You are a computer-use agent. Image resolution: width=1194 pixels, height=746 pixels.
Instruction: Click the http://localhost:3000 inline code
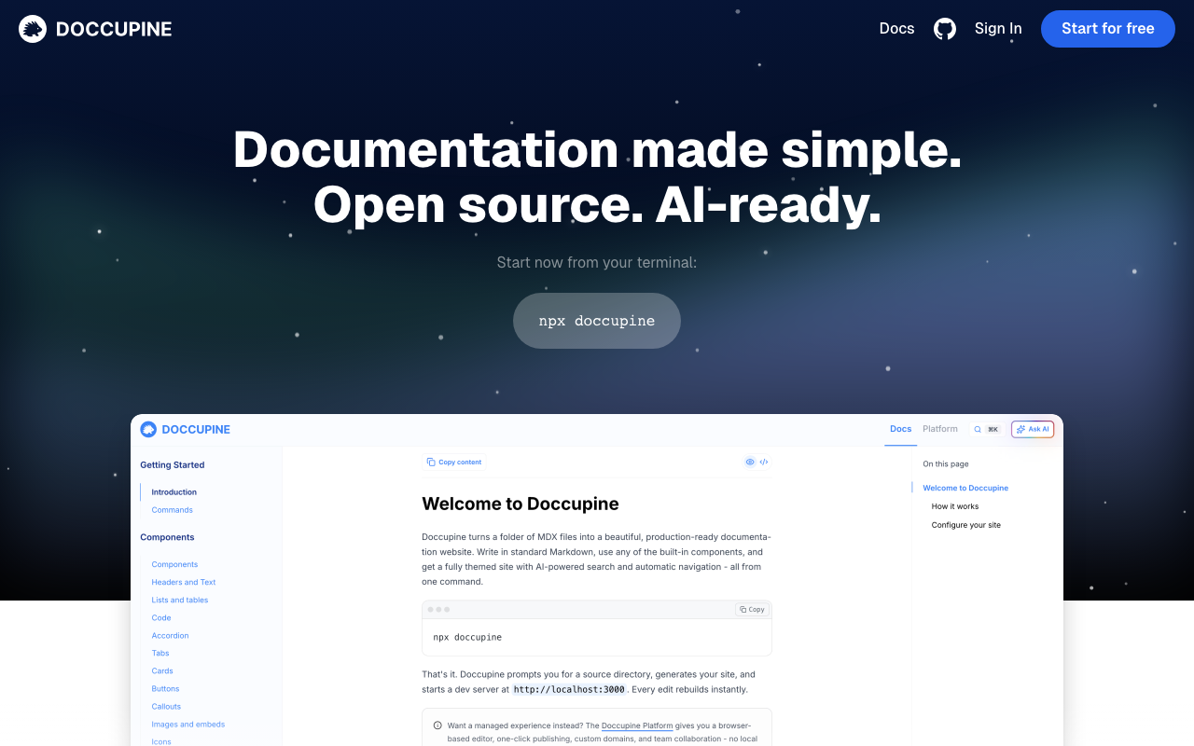(569, 690)
